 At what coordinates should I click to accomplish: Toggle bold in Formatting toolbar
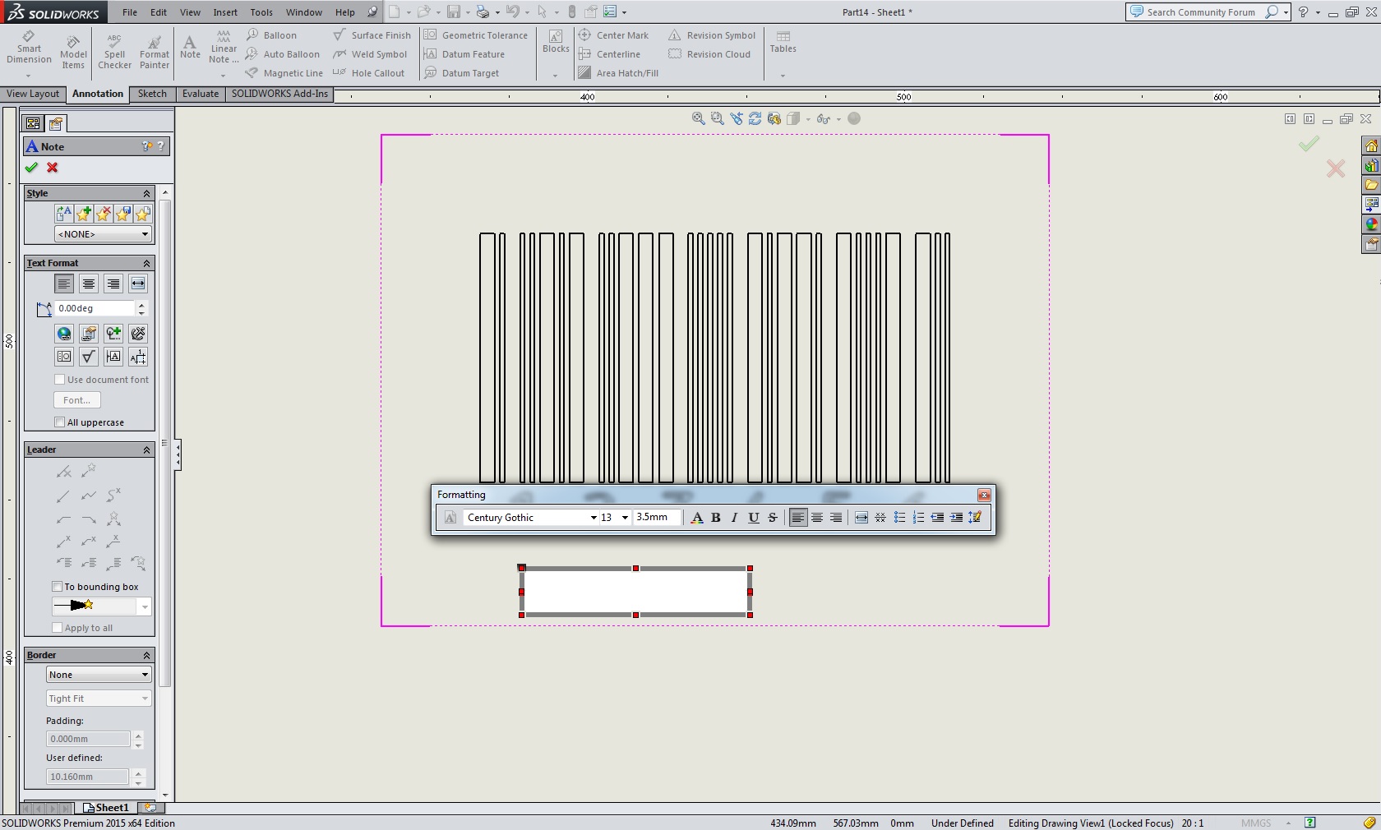715,518
